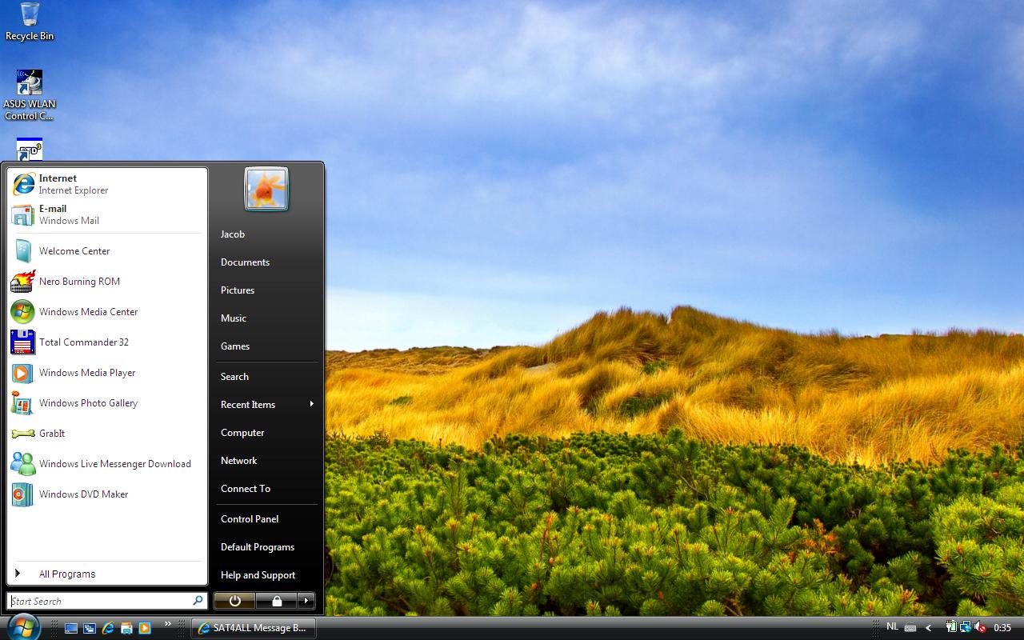Image resolution: width=1024 pixels, height=640 pixels.
Task: Open Welcome Center
Action: point(107,251)
